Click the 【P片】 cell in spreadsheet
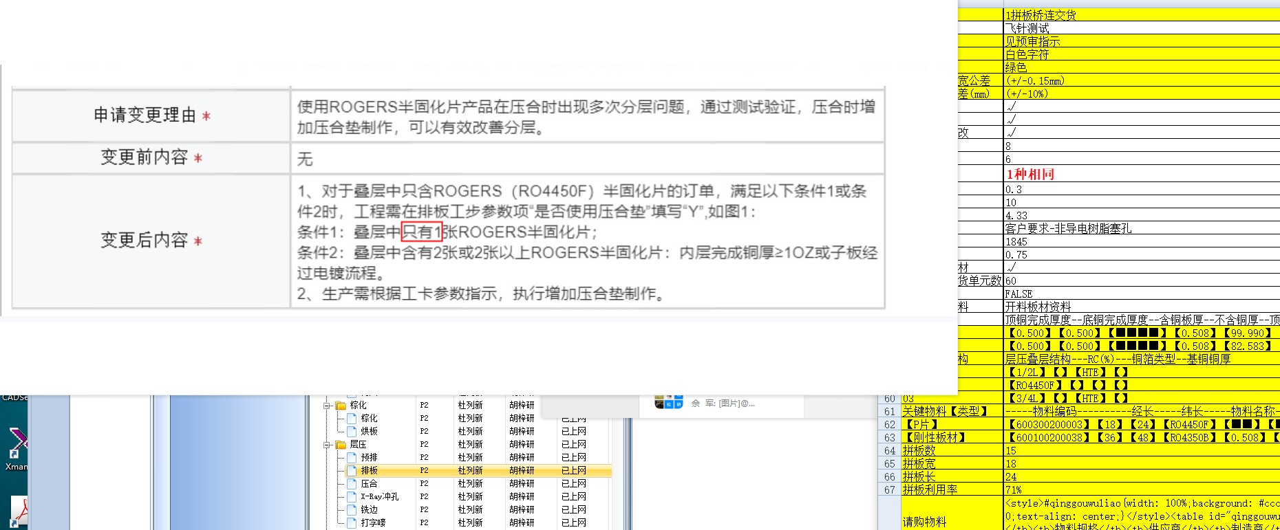 click(x=952, y=425)
